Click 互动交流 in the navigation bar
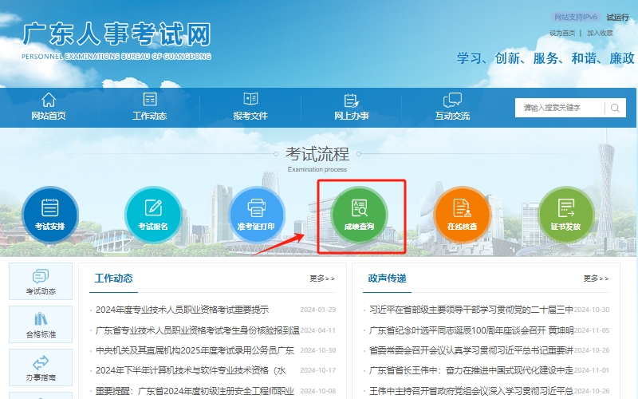 [x=452, y=107]
